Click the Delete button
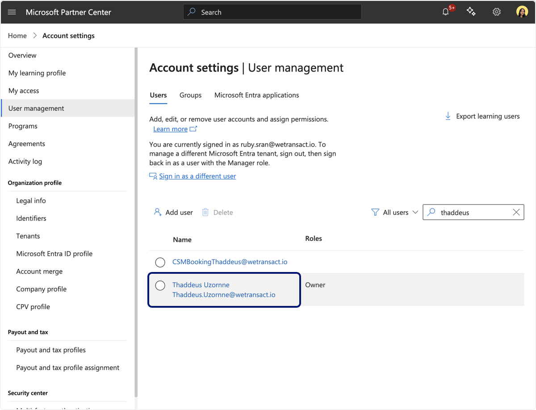536x410 pixels. (x=218, y=212)
